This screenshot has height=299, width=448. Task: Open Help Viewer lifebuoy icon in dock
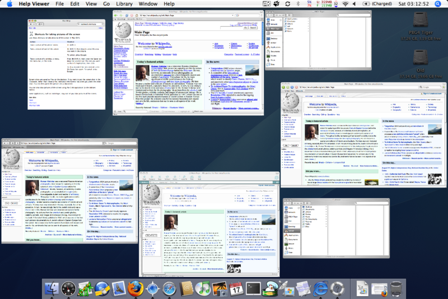click(x=338, y=288)
